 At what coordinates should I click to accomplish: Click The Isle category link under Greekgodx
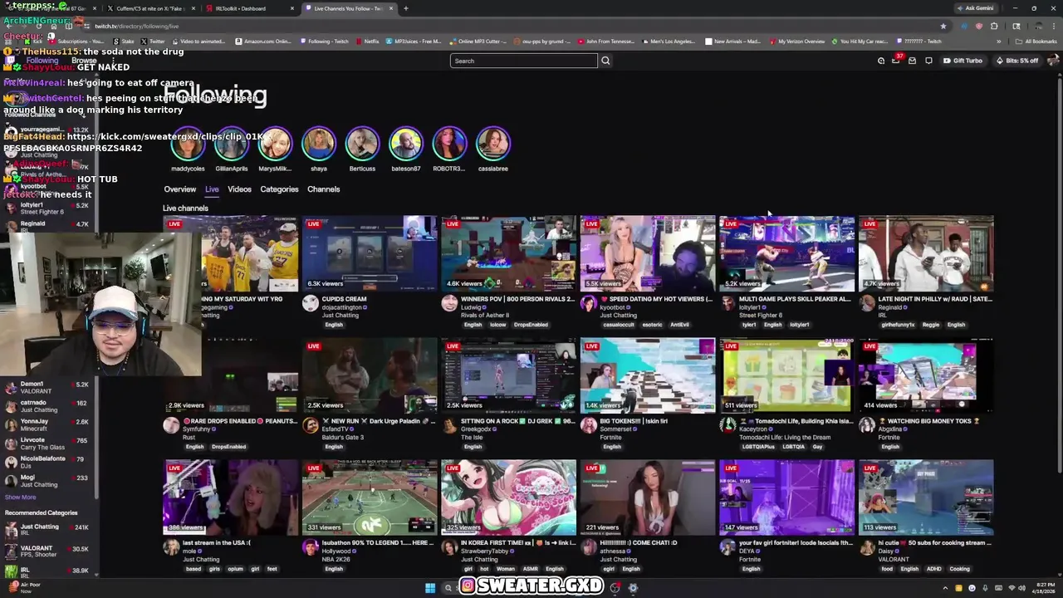[471, 438]
